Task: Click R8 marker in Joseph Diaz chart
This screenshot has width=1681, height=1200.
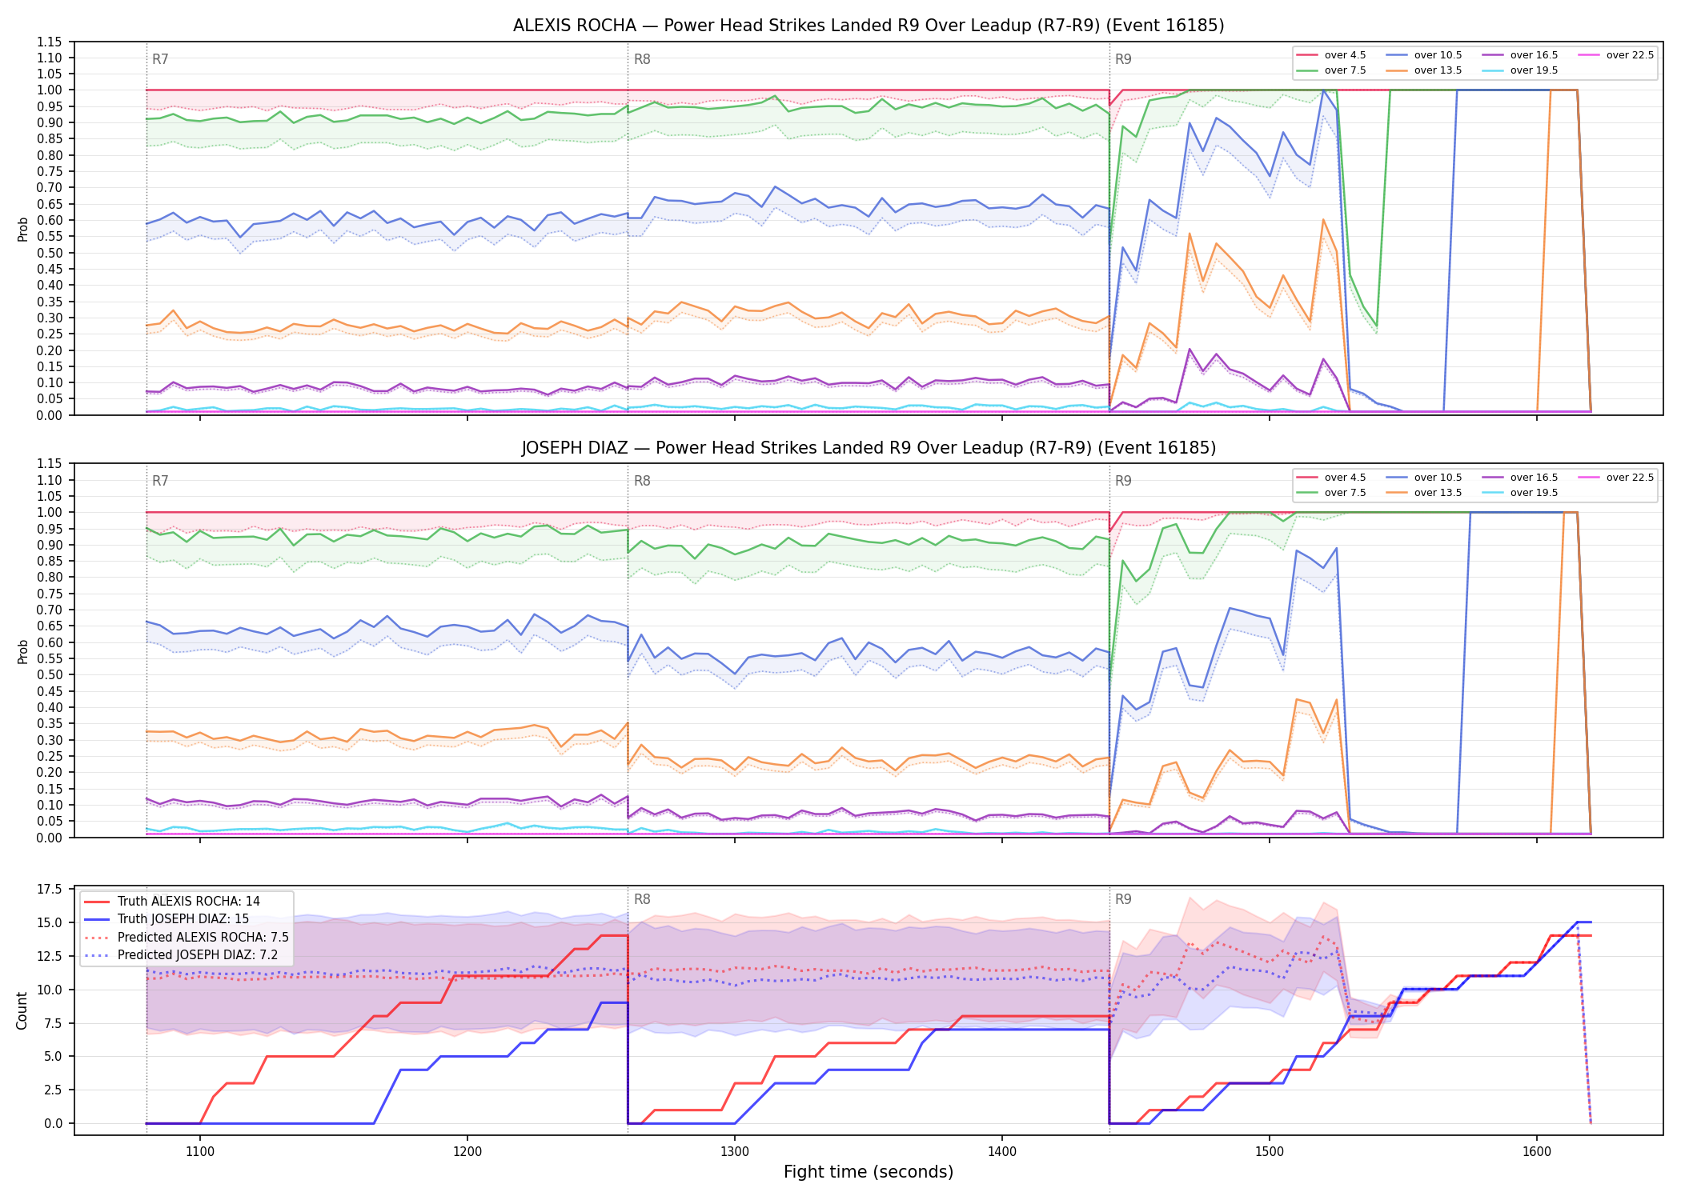Action: [642, 481]
